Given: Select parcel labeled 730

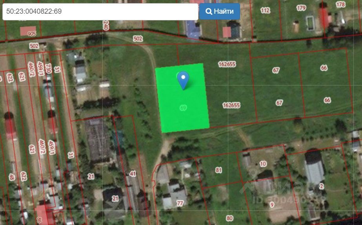Looking at the screenshot, I should coord(48,69).
